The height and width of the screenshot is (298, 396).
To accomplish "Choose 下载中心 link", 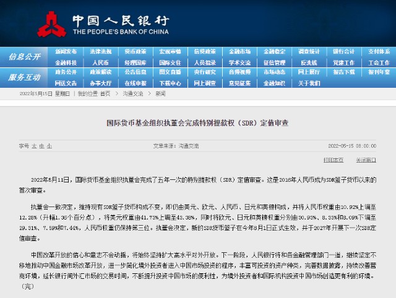I will coord(170,83).
